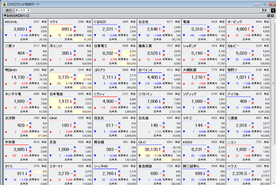276x185 pixels.
Task: Click the blue down triangle in NSSOL box
Action: click(x=6, y=35)
